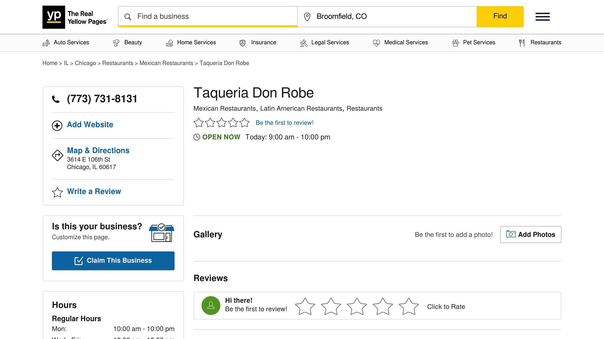Screen dimensions: 604x339
Task: Click the star icon beside Write a Review
Action: point(58,192)
